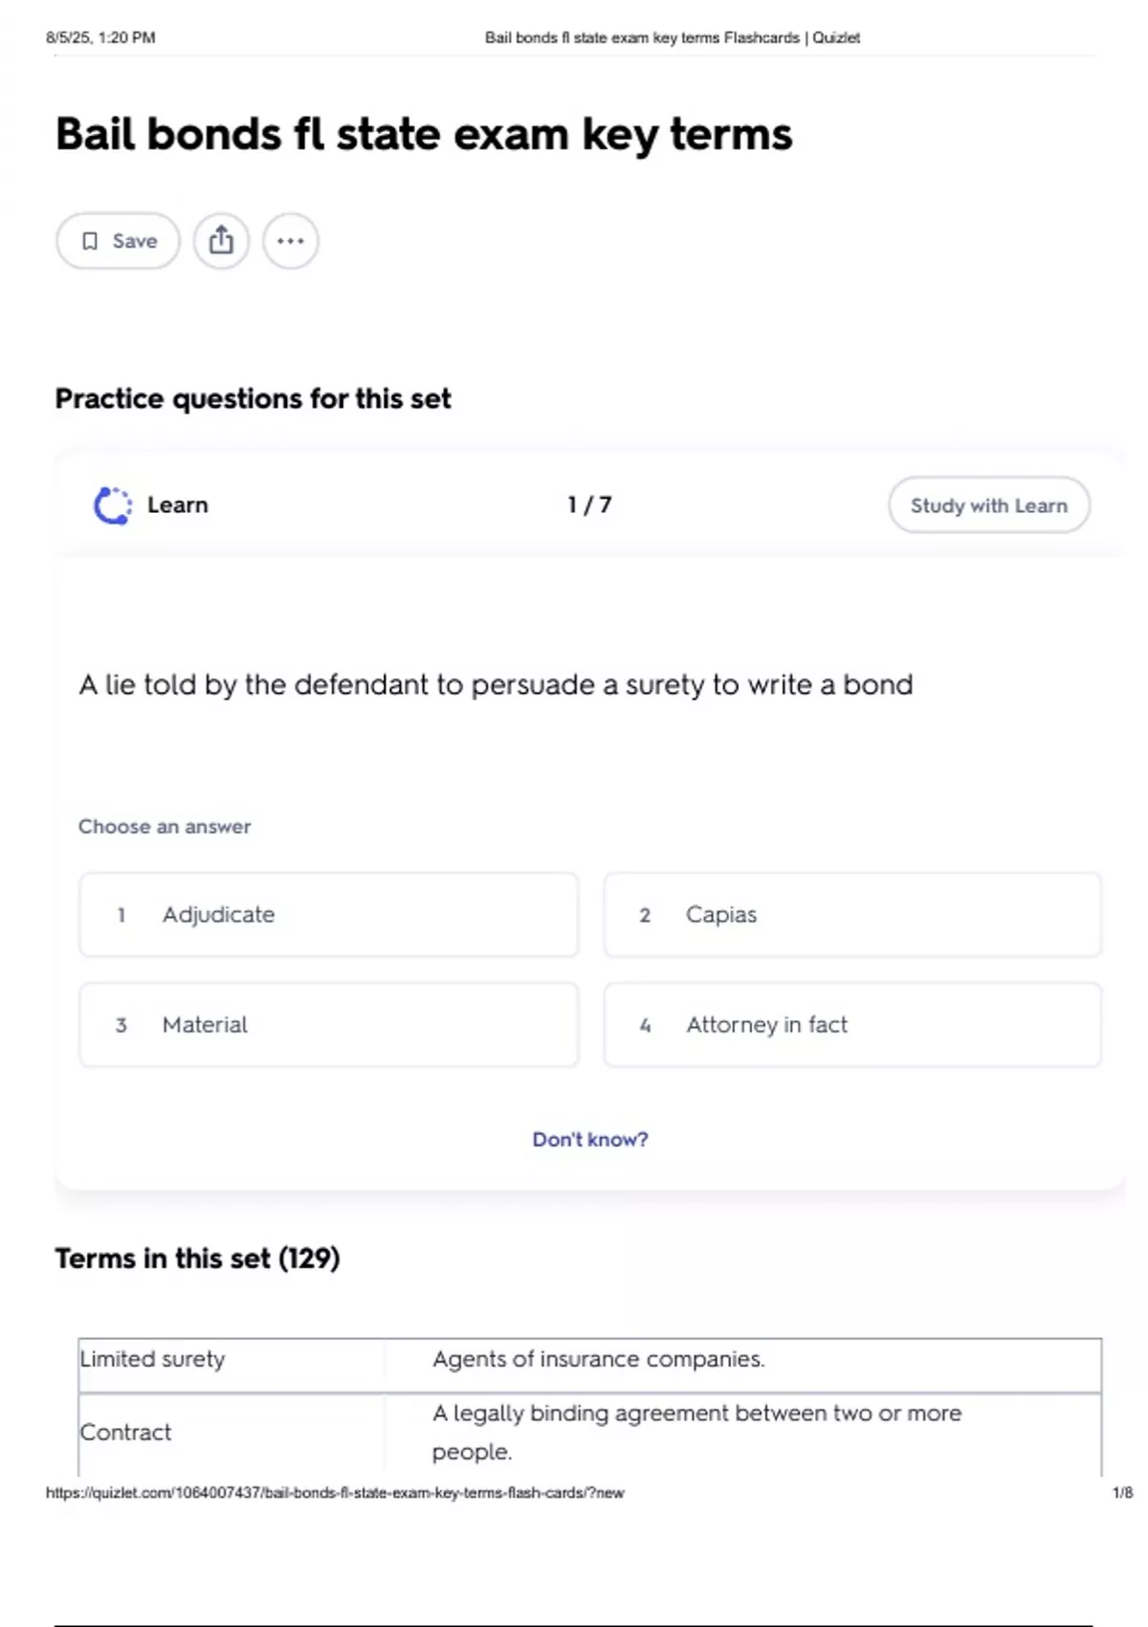Select answer 2 Capias
The image size is (1148, 1627).
click(x=851, y=915)
